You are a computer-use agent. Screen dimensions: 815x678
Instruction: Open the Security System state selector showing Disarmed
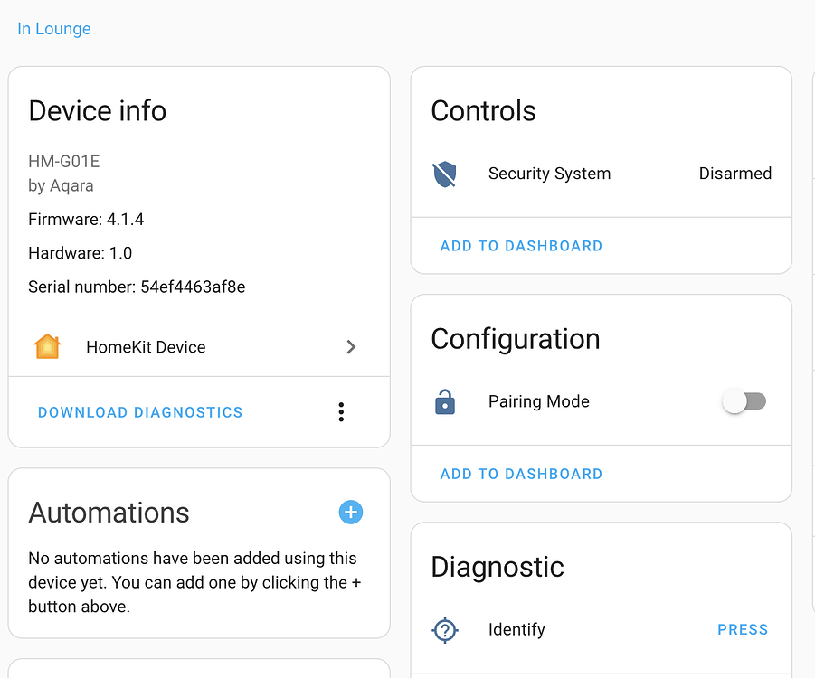734,174
